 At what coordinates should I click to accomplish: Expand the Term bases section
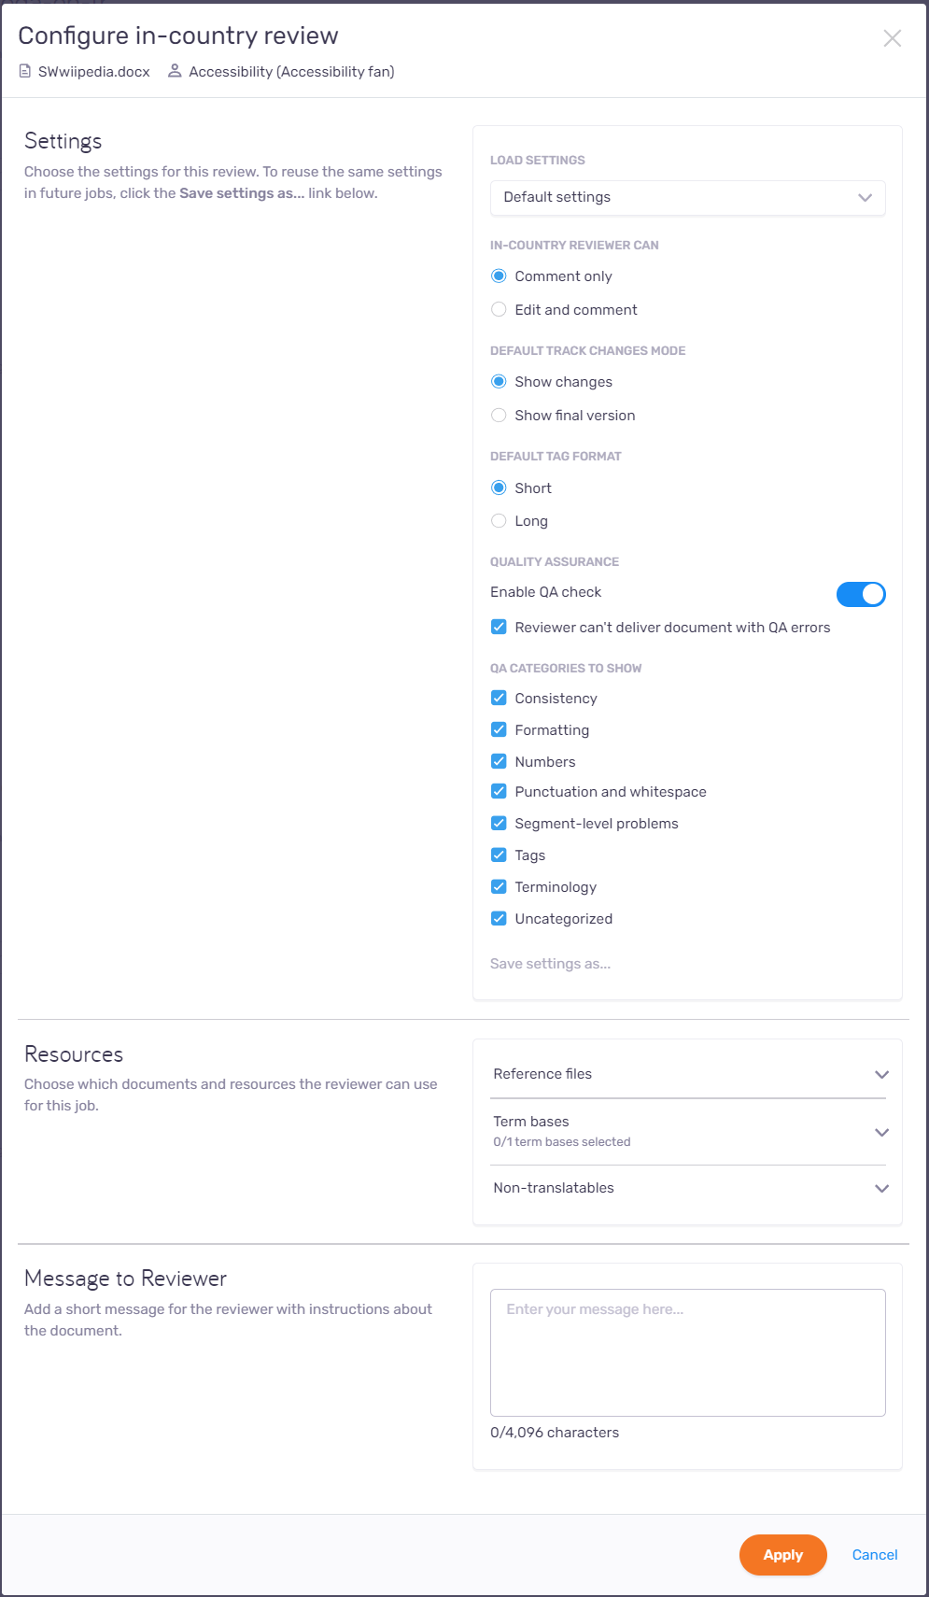pyautogui.click(x=688, y=1132)
